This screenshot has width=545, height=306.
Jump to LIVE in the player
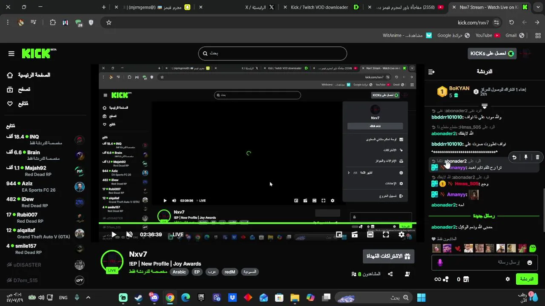tap(178, 235)
